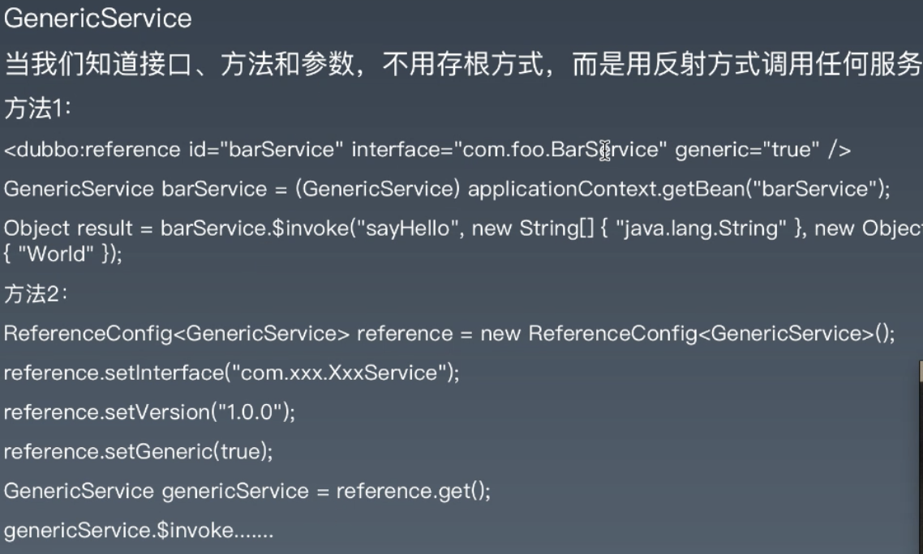The width and height of the screenshot is (923, 554).
Task: Click the 方法1 label
Action: click(37, 109)
